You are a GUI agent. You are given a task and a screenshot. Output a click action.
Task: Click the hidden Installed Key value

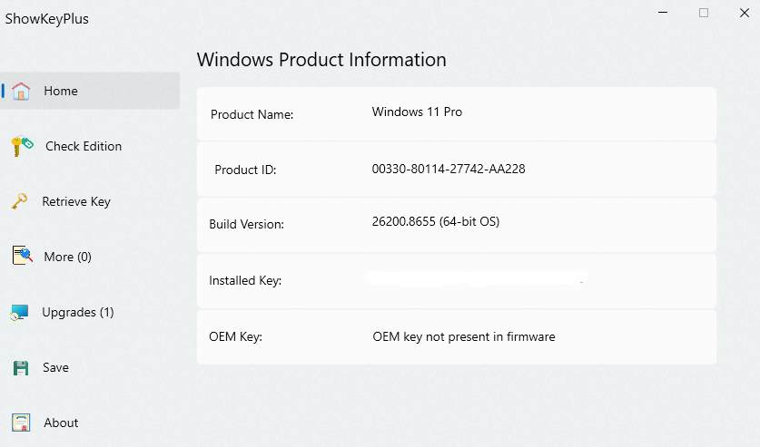tap(477, 278)
